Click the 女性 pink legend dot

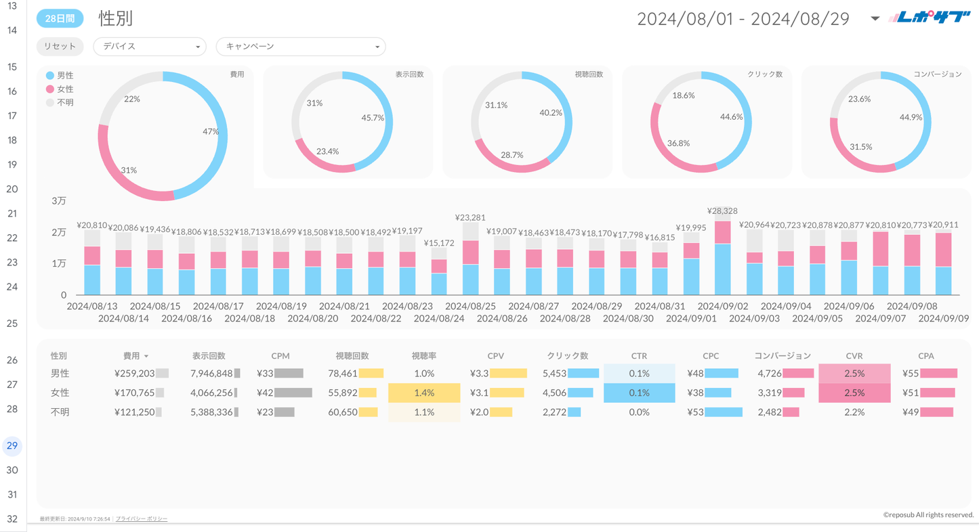[50, 89]
